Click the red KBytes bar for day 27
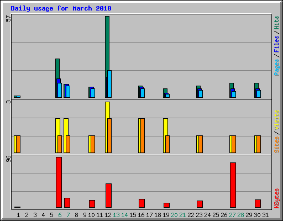Image resolution: width=283 pixels, height=221 pixels. tap(233, 185)
